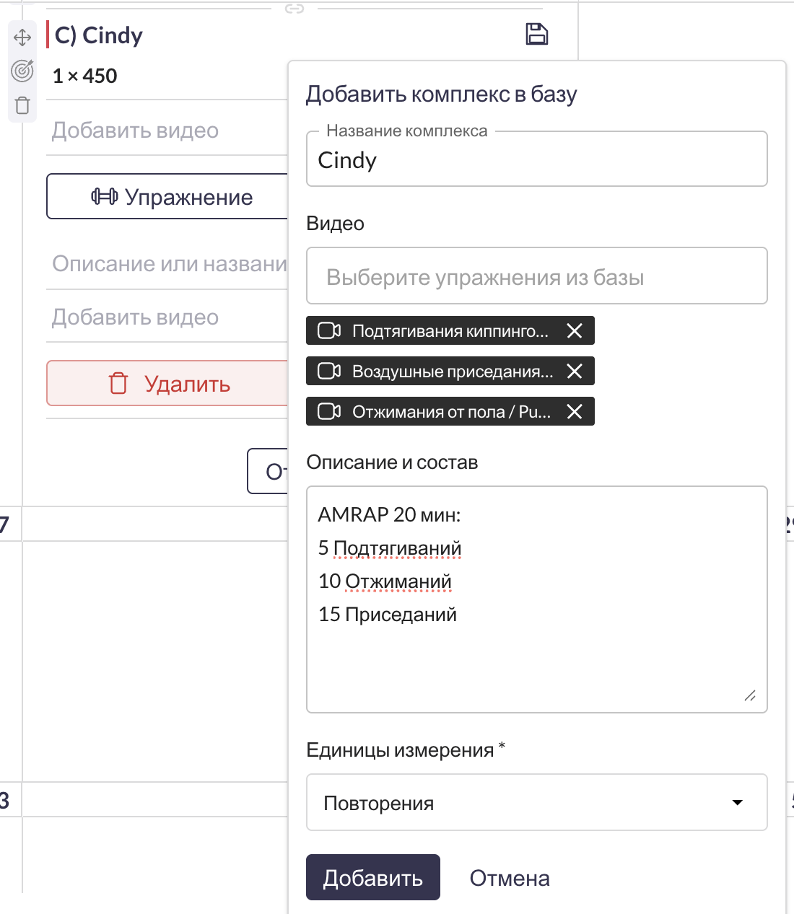Viewport: 794px width, 914px height.
Task: Click the textarea resize handle
Action: (750, 696)
